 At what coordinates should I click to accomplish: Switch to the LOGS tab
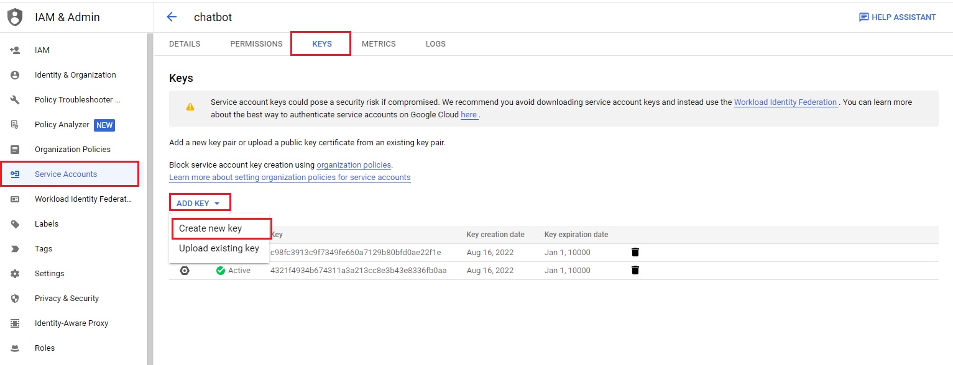click(x=435, y=44)
